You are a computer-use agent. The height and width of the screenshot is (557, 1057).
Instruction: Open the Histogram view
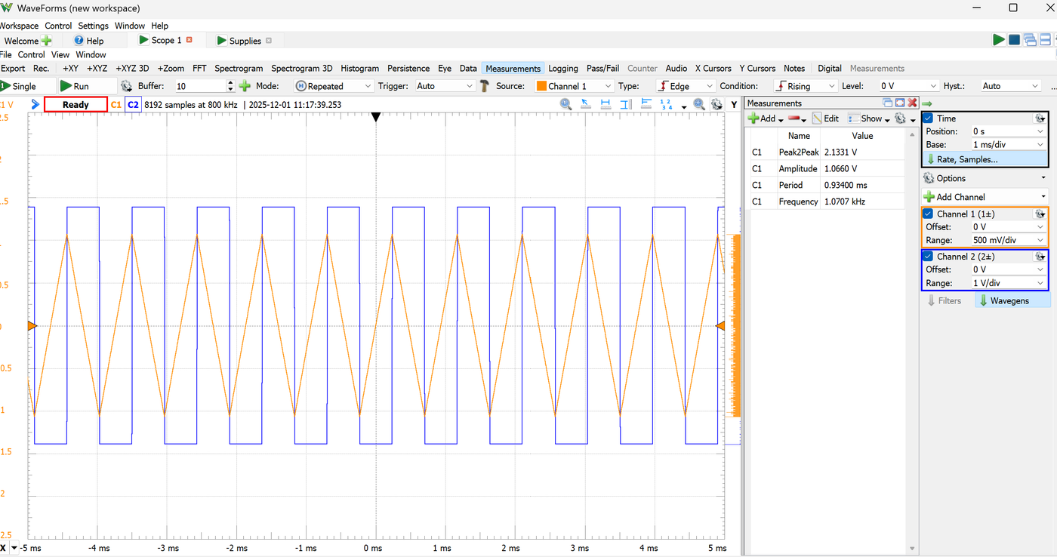pos(359,68)
